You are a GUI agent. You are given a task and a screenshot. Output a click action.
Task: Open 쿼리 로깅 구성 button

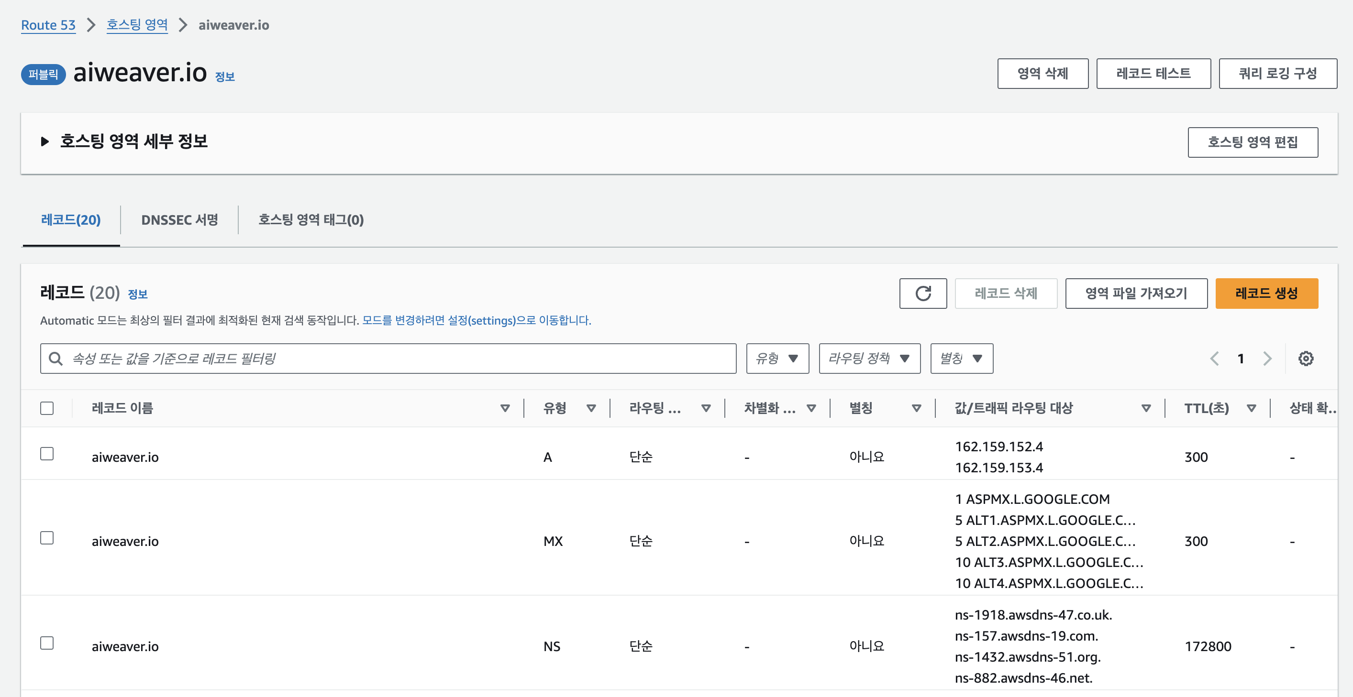[x=1278, y=74]
